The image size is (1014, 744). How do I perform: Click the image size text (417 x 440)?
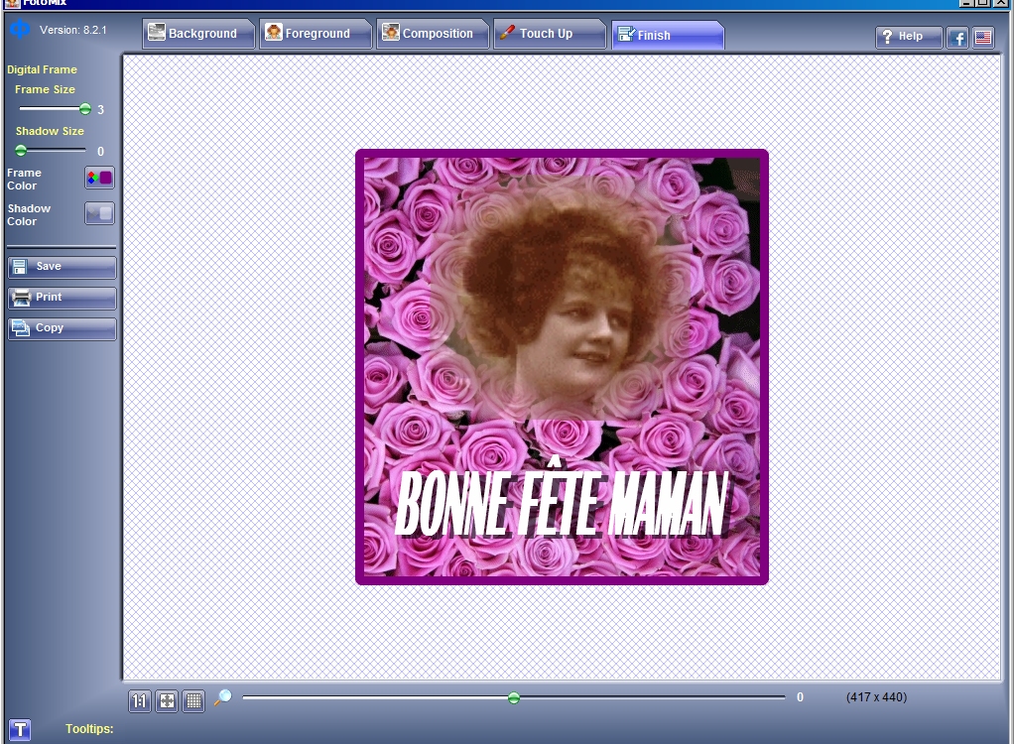coord(876,697)
